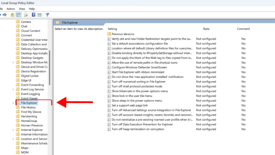Screen dimensions: 275x155
Task: Select the Connect tree item
Action: pyautogui.click(x=27, y=35)
